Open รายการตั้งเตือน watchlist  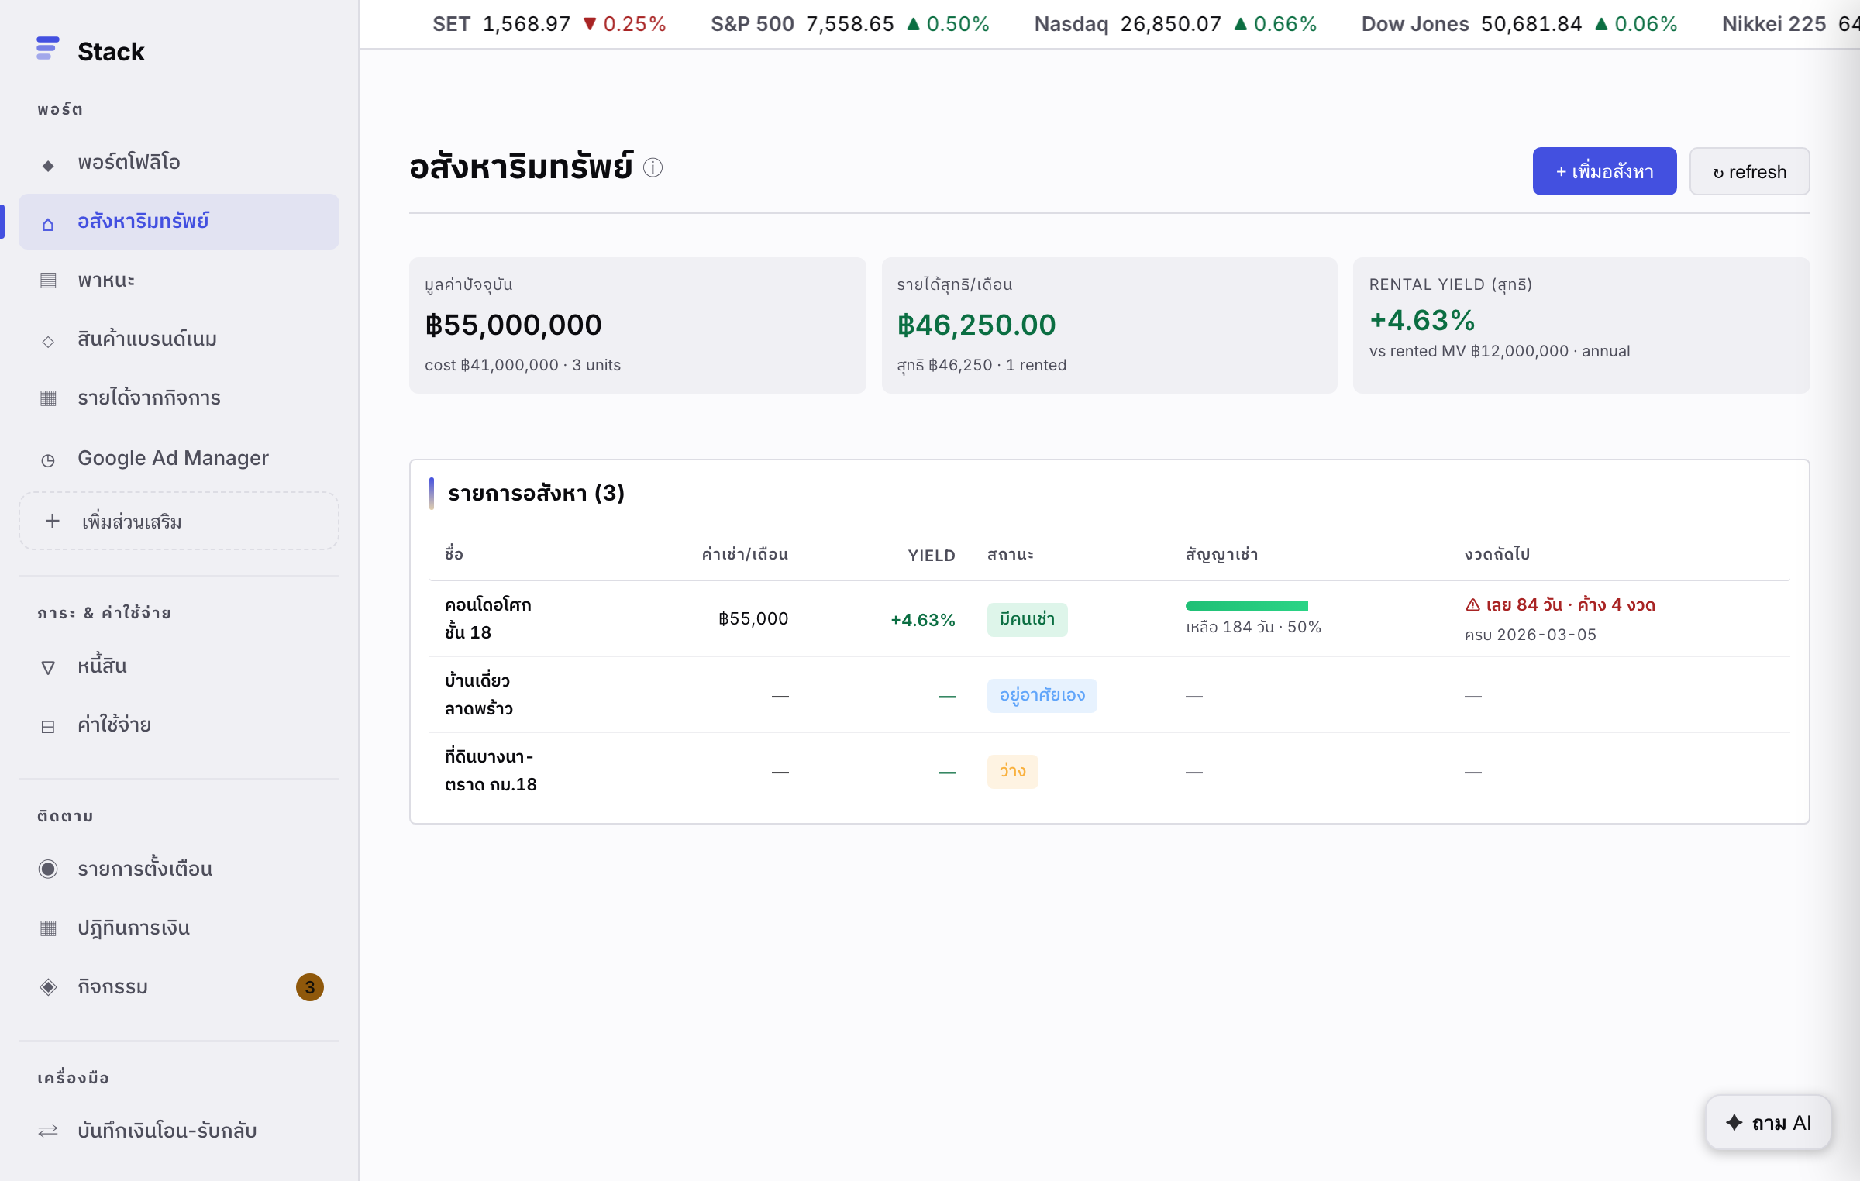click(179, 869)
